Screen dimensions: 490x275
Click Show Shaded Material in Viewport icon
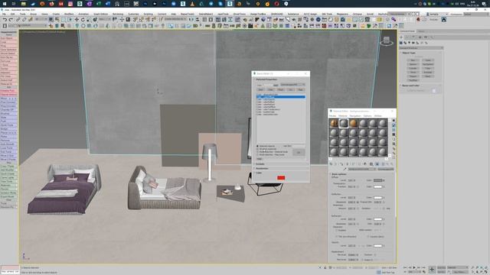click(x=377, y=163)
